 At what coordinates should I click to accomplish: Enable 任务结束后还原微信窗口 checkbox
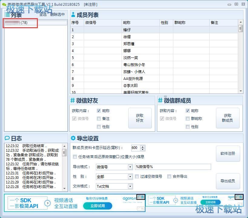pos(75,157)
